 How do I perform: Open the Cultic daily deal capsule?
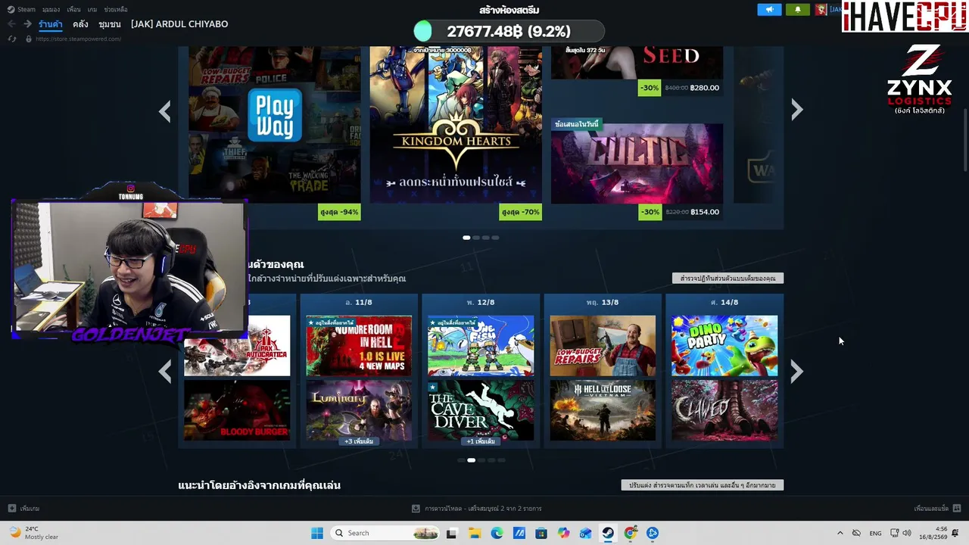637,163
